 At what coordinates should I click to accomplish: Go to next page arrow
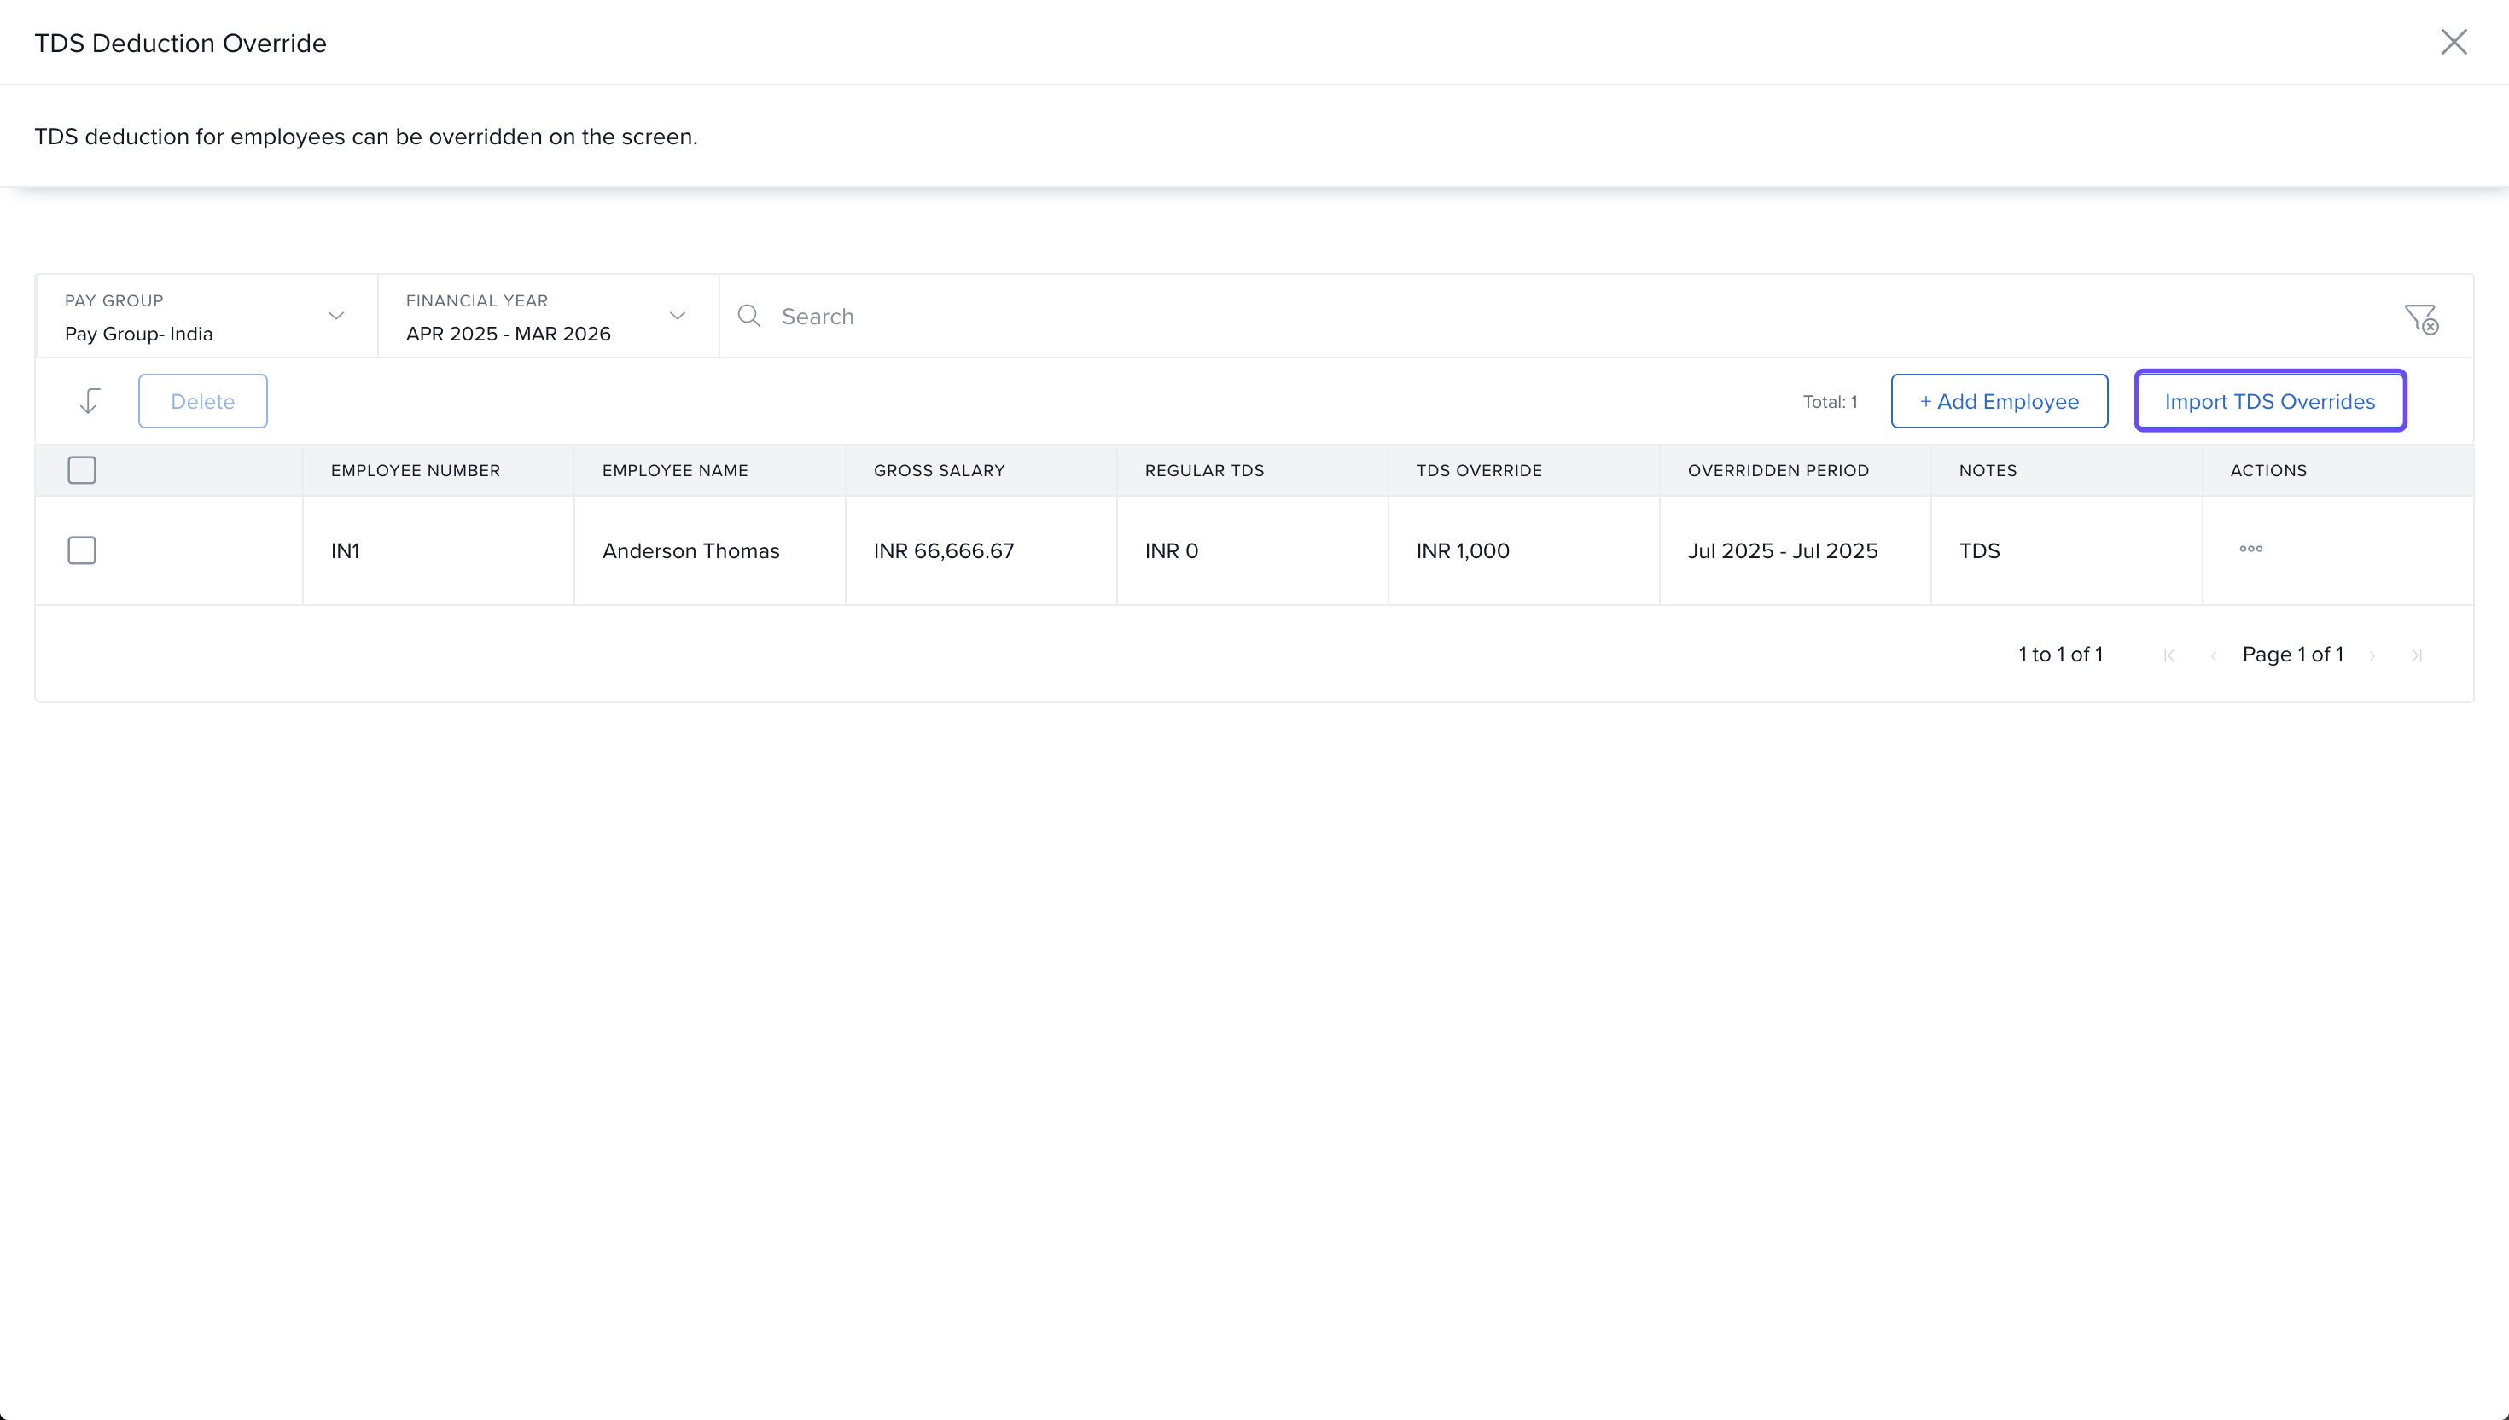(x=2372, y=655)
